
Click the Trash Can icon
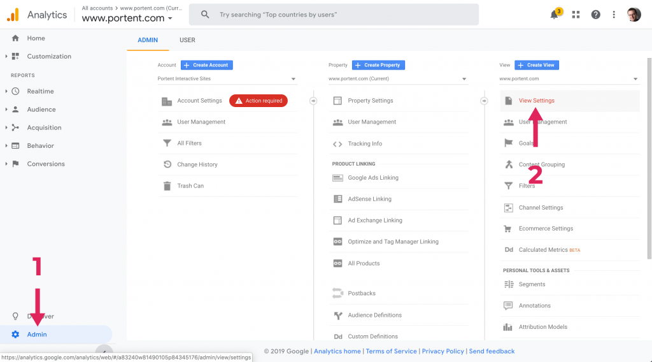pos(167,186)
